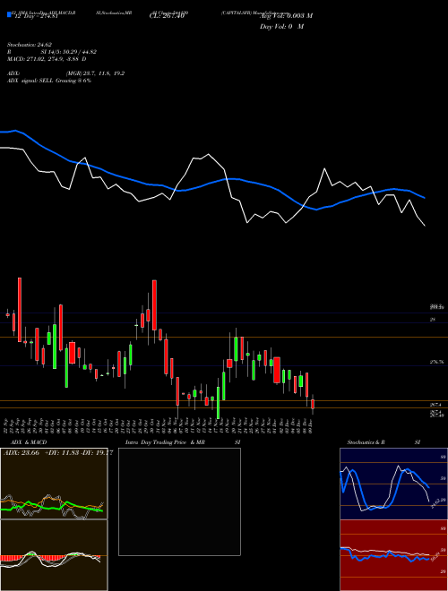Click the 'CL: 267.40' closing price label
Image resolution: width=448 pixels, height=591 pixels.
pos(167,15)
